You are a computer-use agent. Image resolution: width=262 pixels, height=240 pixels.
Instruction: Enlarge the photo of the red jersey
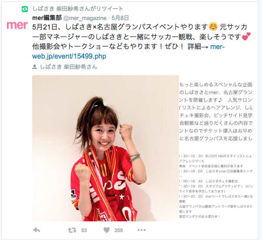[x=105, y=148]
